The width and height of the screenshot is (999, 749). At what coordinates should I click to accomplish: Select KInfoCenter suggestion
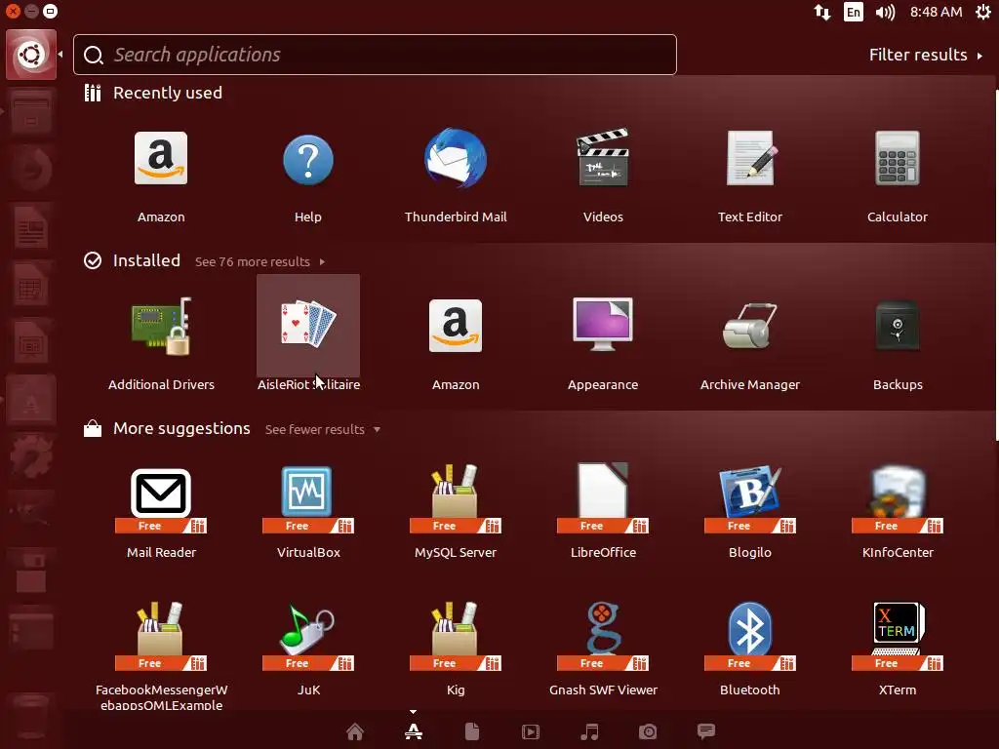pyautogui.click(x=898, y=500)
